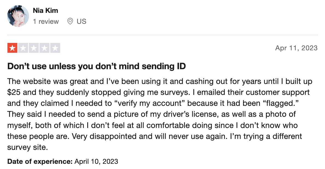Image resolution: width=325 pixels, height=169 pixels.
Task: Select the 'US' country label
Action: (x=82, y=21)
